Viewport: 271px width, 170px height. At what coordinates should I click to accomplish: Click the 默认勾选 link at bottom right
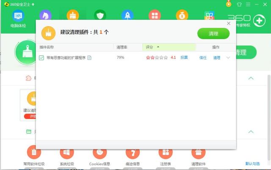click(x=252, y=164)
